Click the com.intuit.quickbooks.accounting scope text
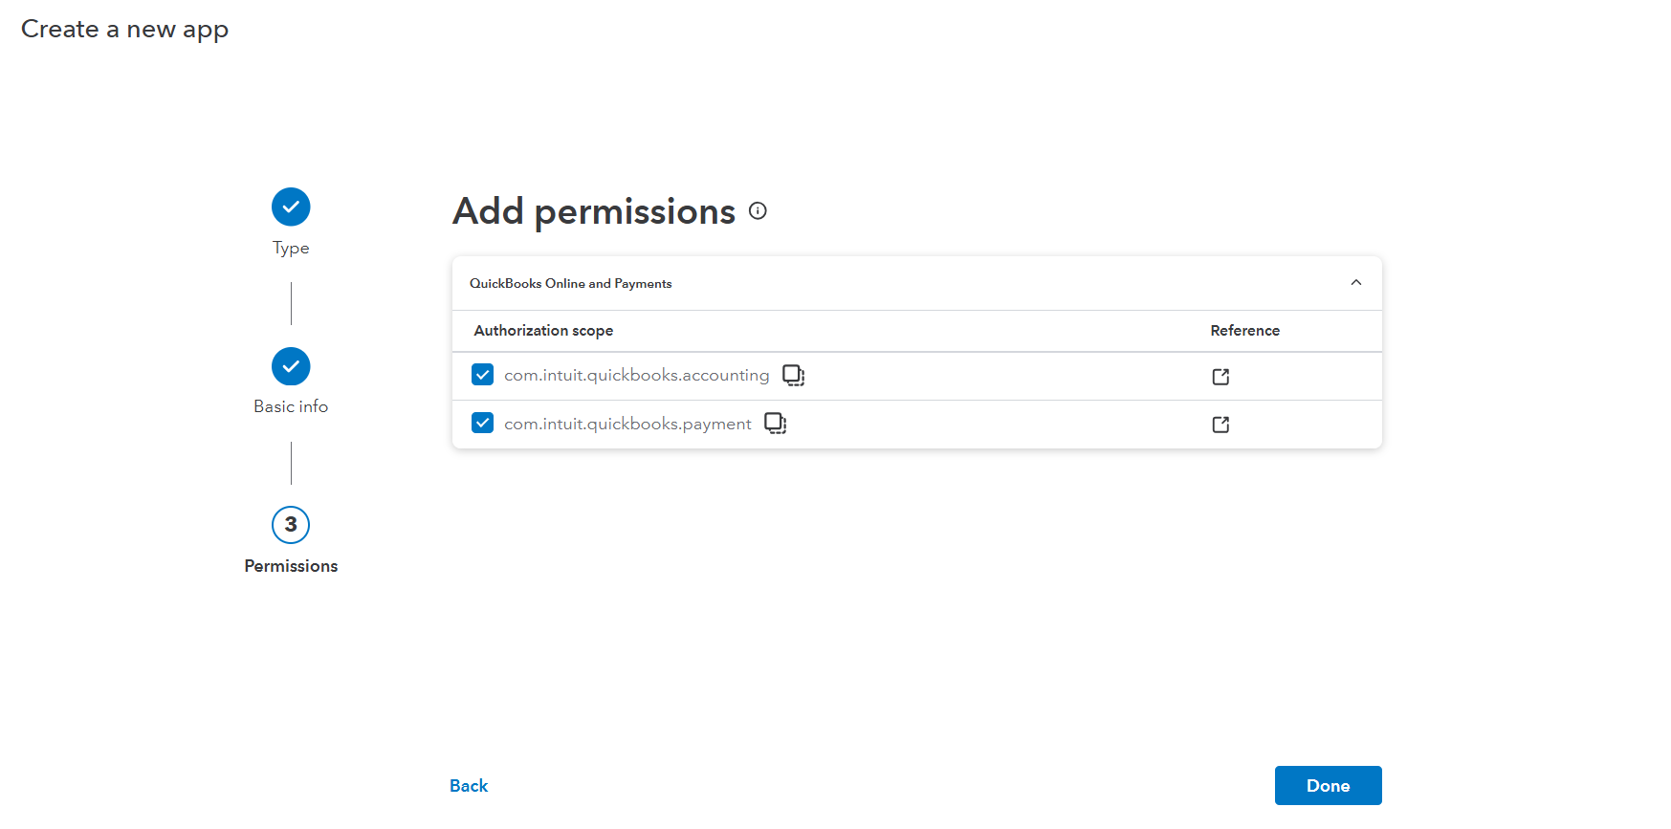The height and width of the screenshot is (829, 1671). tap(636, 375)
